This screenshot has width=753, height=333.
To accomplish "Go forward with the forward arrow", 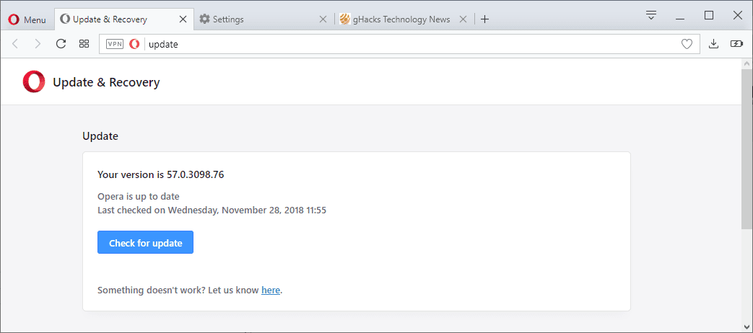I will click(38, 44).
